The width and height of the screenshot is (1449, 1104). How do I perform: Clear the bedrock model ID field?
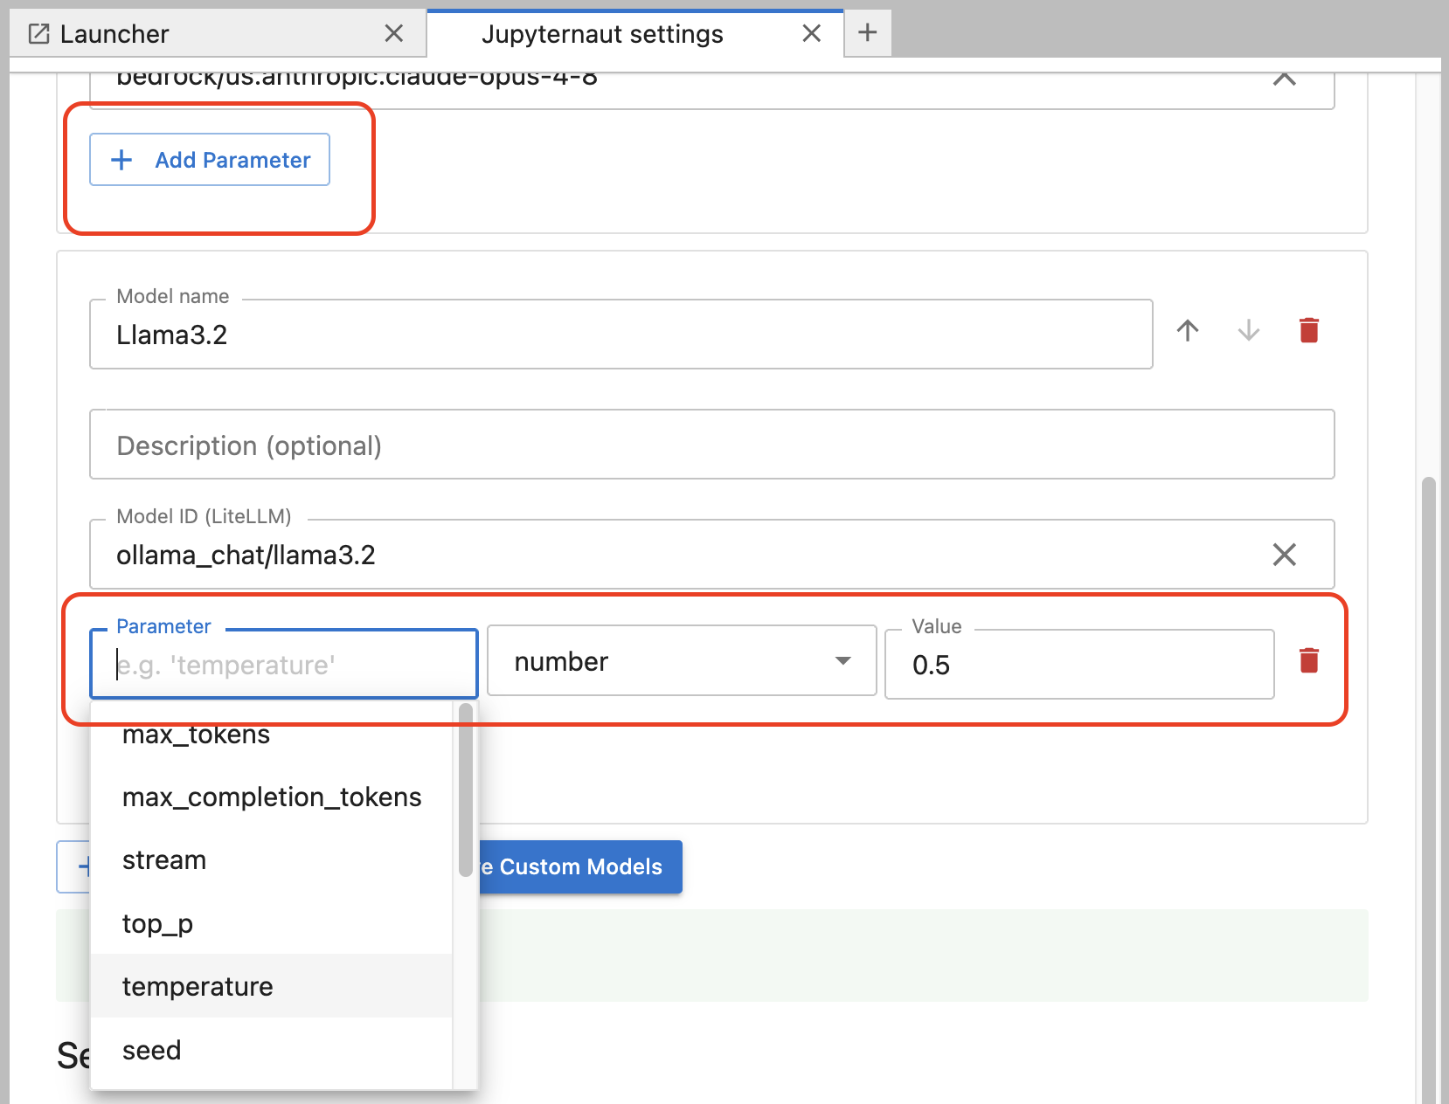[1284, 78]
